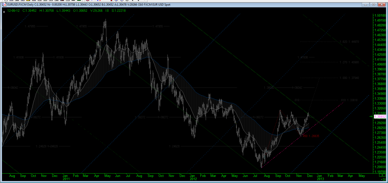388x183 pixels.
Task: Maximize the EURUSD chart window
Action: 373,5
